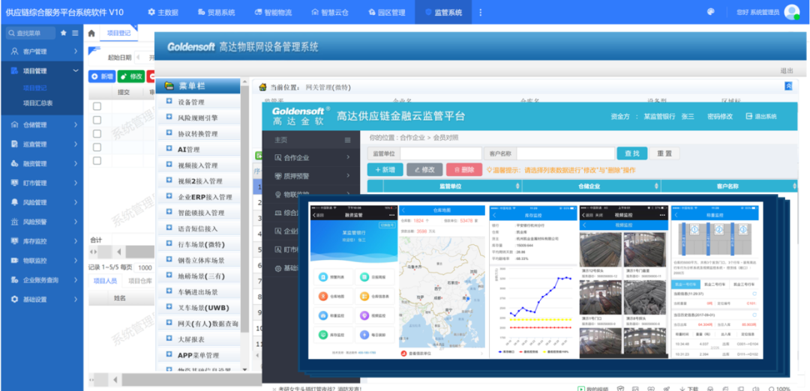Expand 设备管理 in IoT menu tree
810x391 pixels.
pyautogui.click(x=169, y=102)
